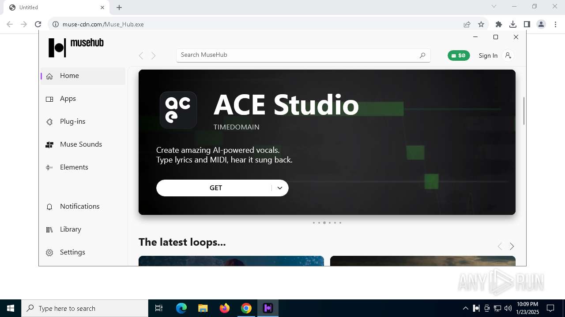The width and height of the screenshot is (565, 317).
Task: Open the $0 wallet balance
Action: [459, 55]
